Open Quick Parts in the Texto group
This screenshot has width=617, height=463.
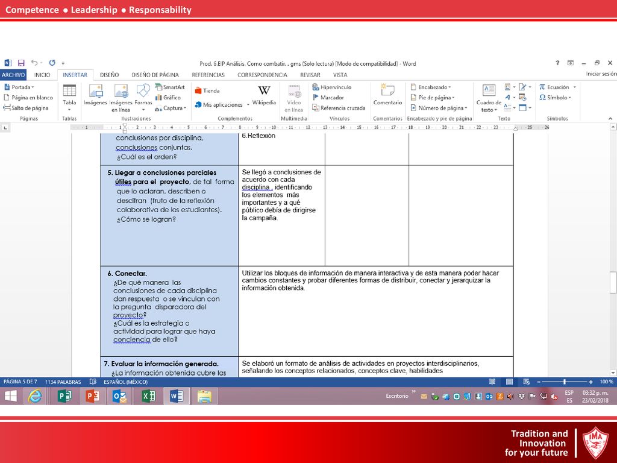510,87
